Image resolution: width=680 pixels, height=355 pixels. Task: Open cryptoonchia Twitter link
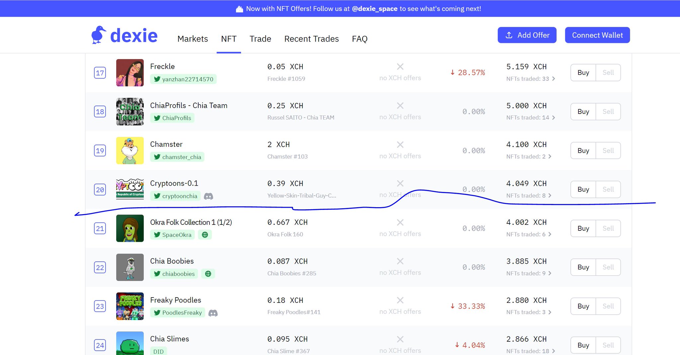(175, 196)
